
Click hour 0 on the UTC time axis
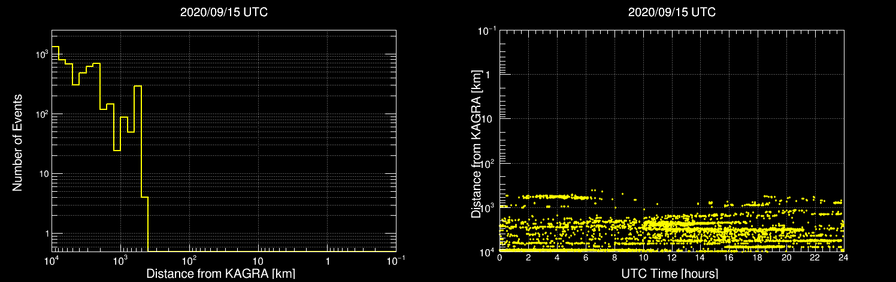(x=500, y=259)
